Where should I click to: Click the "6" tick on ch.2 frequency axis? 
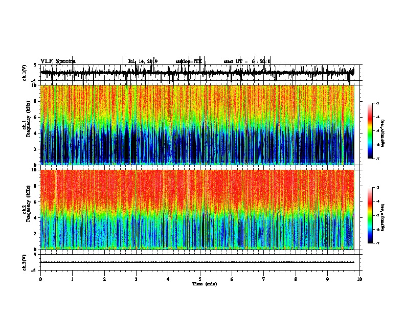pos(36,202)
